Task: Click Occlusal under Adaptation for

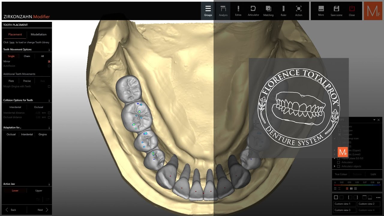Action: [x=11, y=134]
